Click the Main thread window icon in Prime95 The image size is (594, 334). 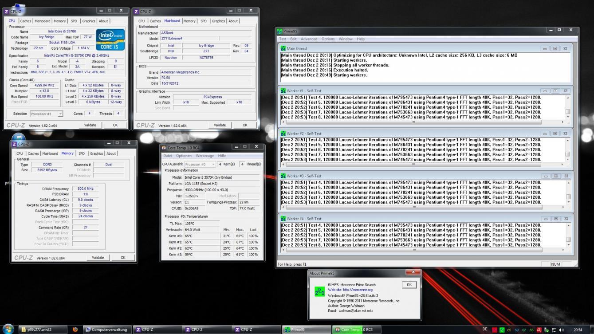283,48
